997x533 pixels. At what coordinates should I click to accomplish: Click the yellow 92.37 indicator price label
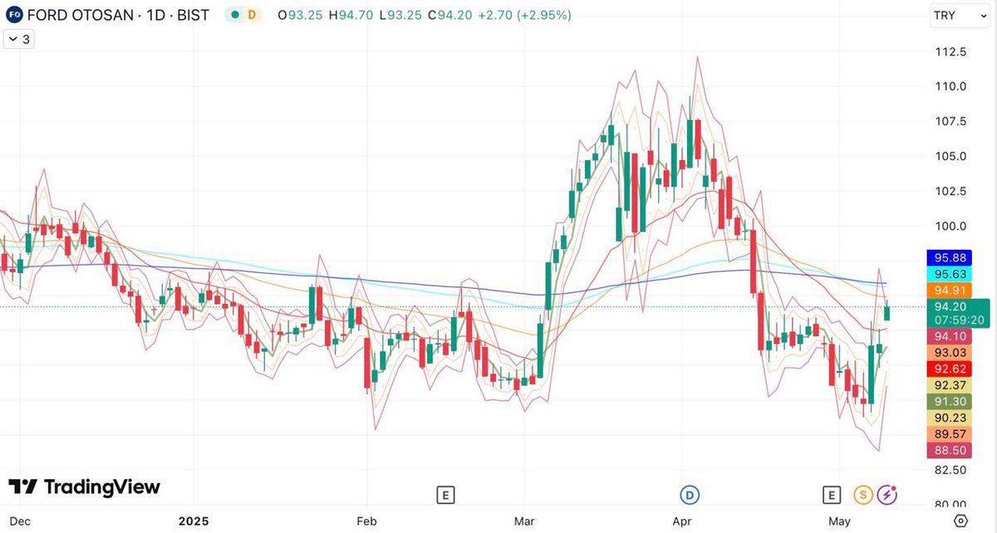click(950, 385)
